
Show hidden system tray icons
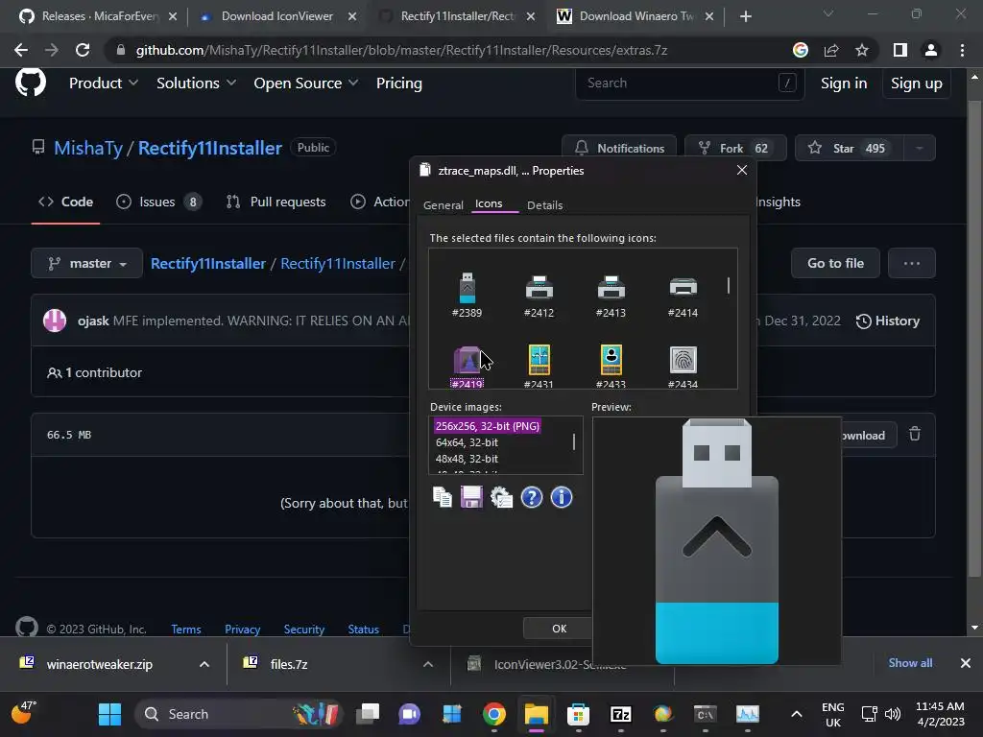coord(796,714)
